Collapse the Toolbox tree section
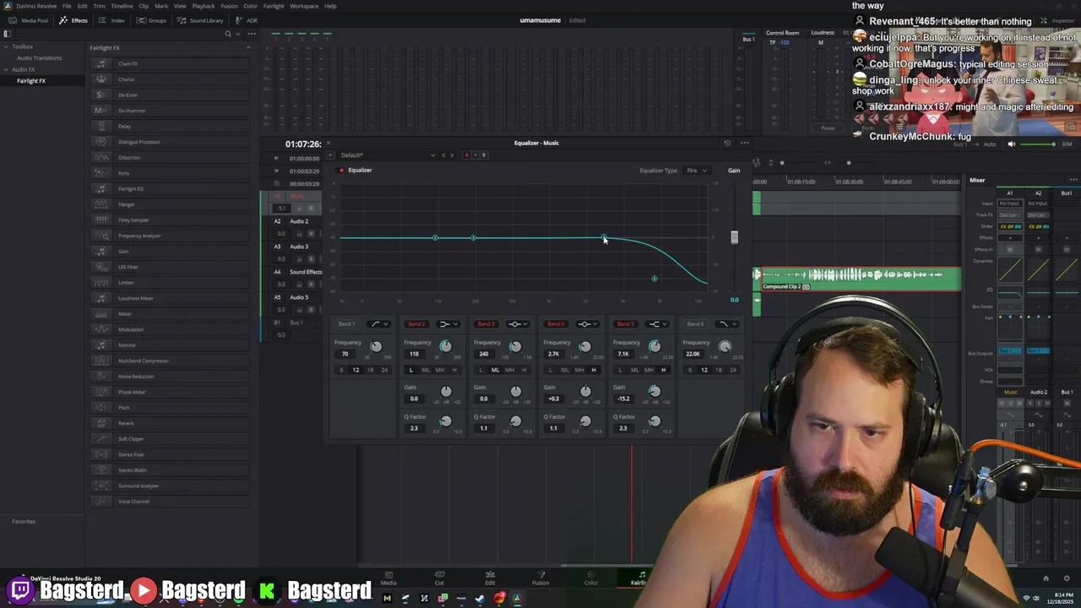 (7, 47)
